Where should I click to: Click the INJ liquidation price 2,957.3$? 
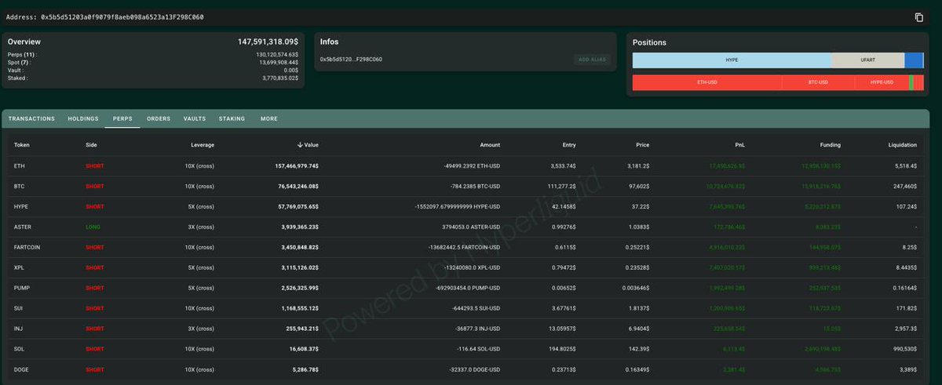pos(906,329)
